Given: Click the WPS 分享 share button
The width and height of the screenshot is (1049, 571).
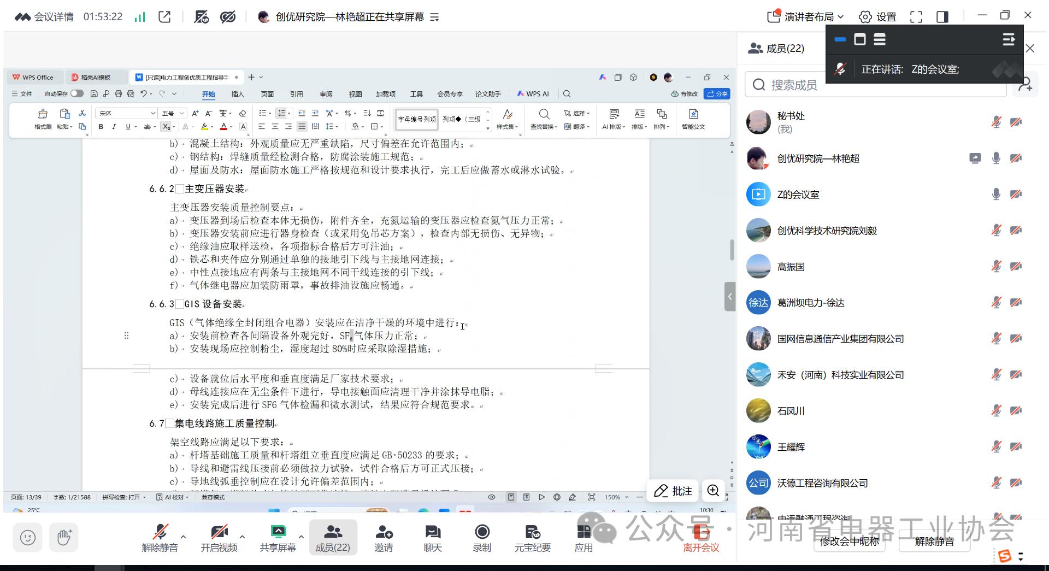Looking at the screenshot, I should pos(717,93).
